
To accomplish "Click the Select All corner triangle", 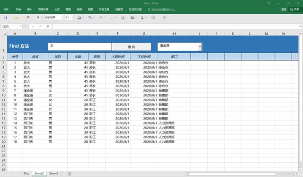I will tap(5, 34).
